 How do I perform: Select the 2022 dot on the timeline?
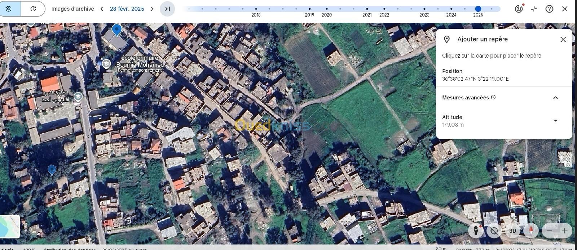click(x=384, y=9)
